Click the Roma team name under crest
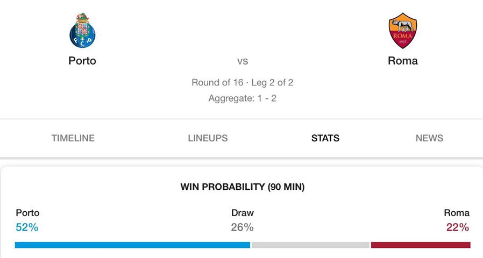The width and height of the screenshot is (483, 258). pyautogui.click(x=403, y=61)
